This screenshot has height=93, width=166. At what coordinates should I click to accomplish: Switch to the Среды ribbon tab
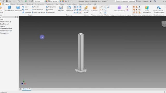coord(62,4)
